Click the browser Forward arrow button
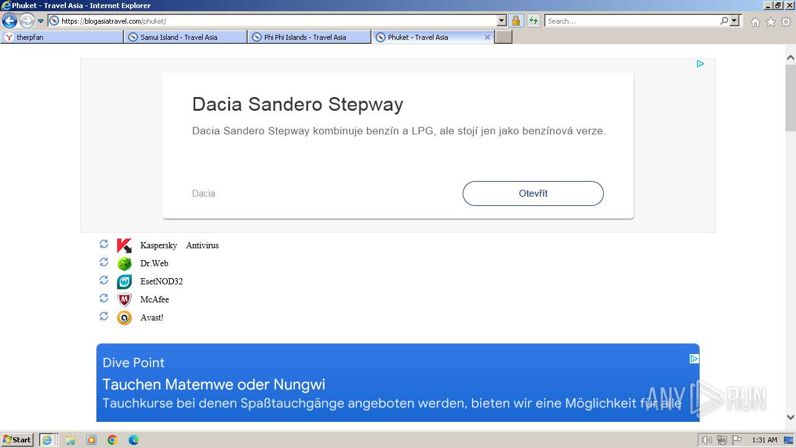Screen dimensions: 796x448 click(x=27, y=21)
